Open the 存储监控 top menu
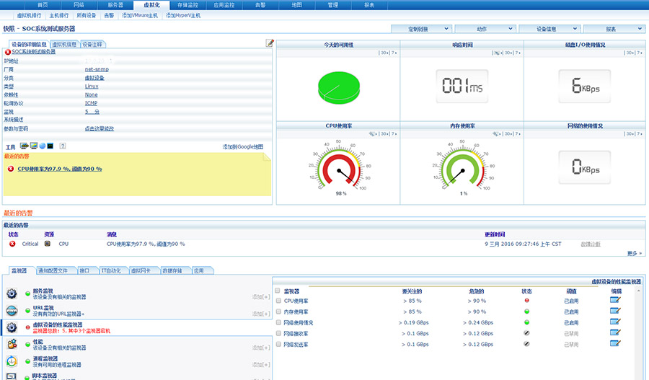This screenshot has height=380, width=649. click(x=187, y=4)
